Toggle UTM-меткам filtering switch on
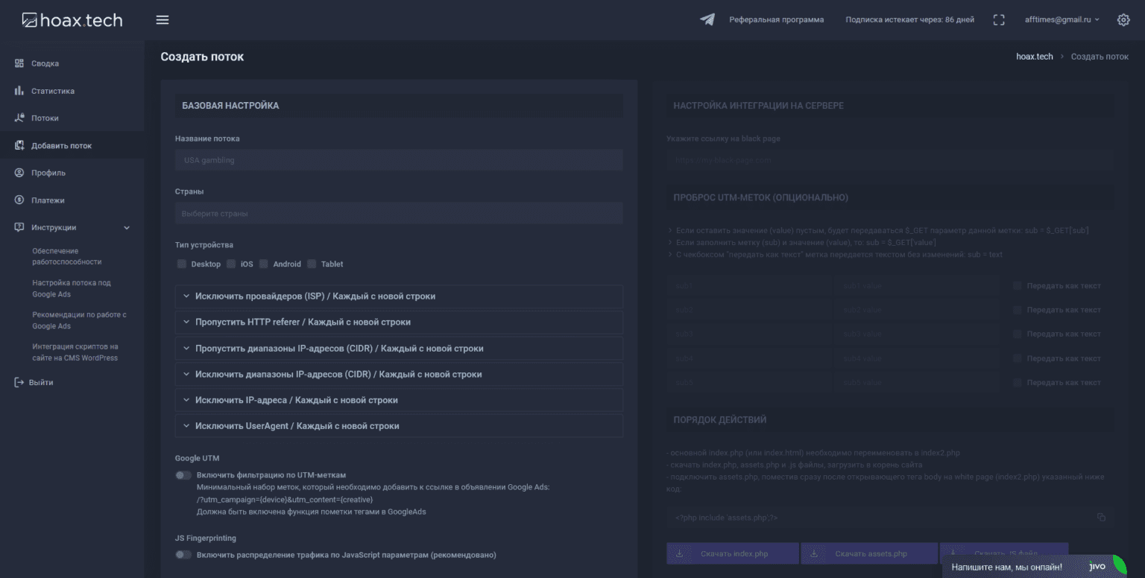 (183, 475)
